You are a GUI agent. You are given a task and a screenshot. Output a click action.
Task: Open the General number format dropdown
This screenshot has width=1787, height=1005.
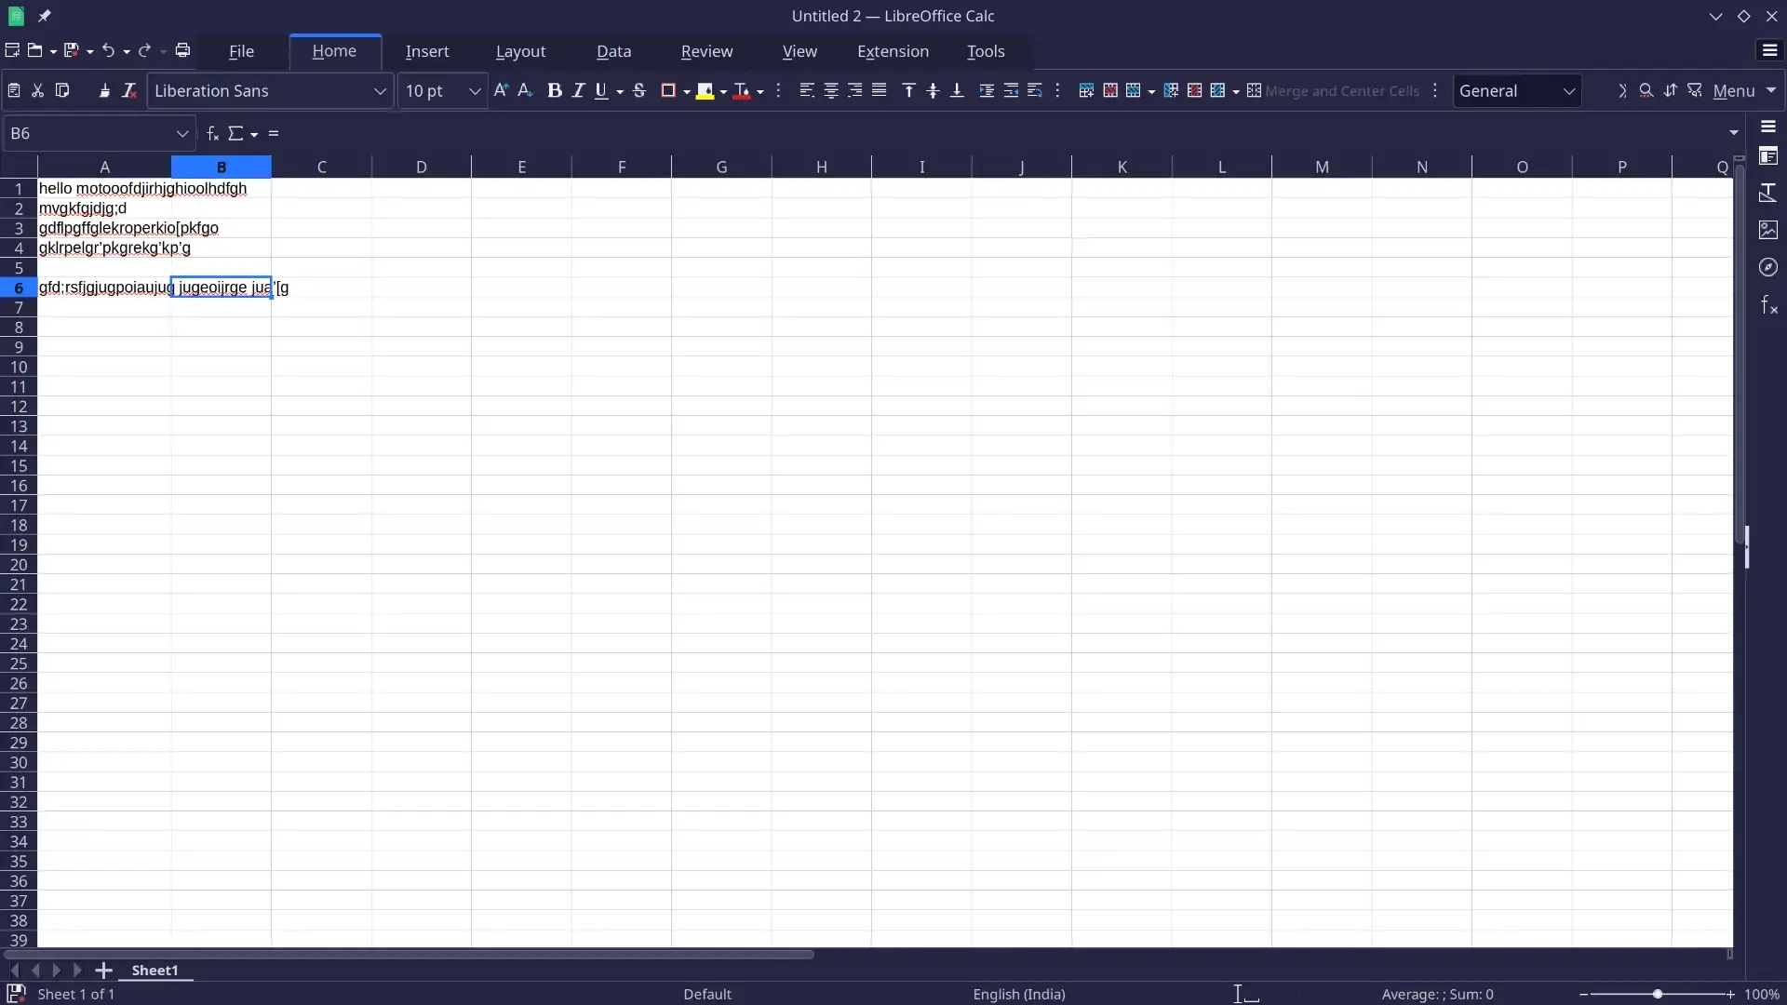click(x=1569, y=91)
